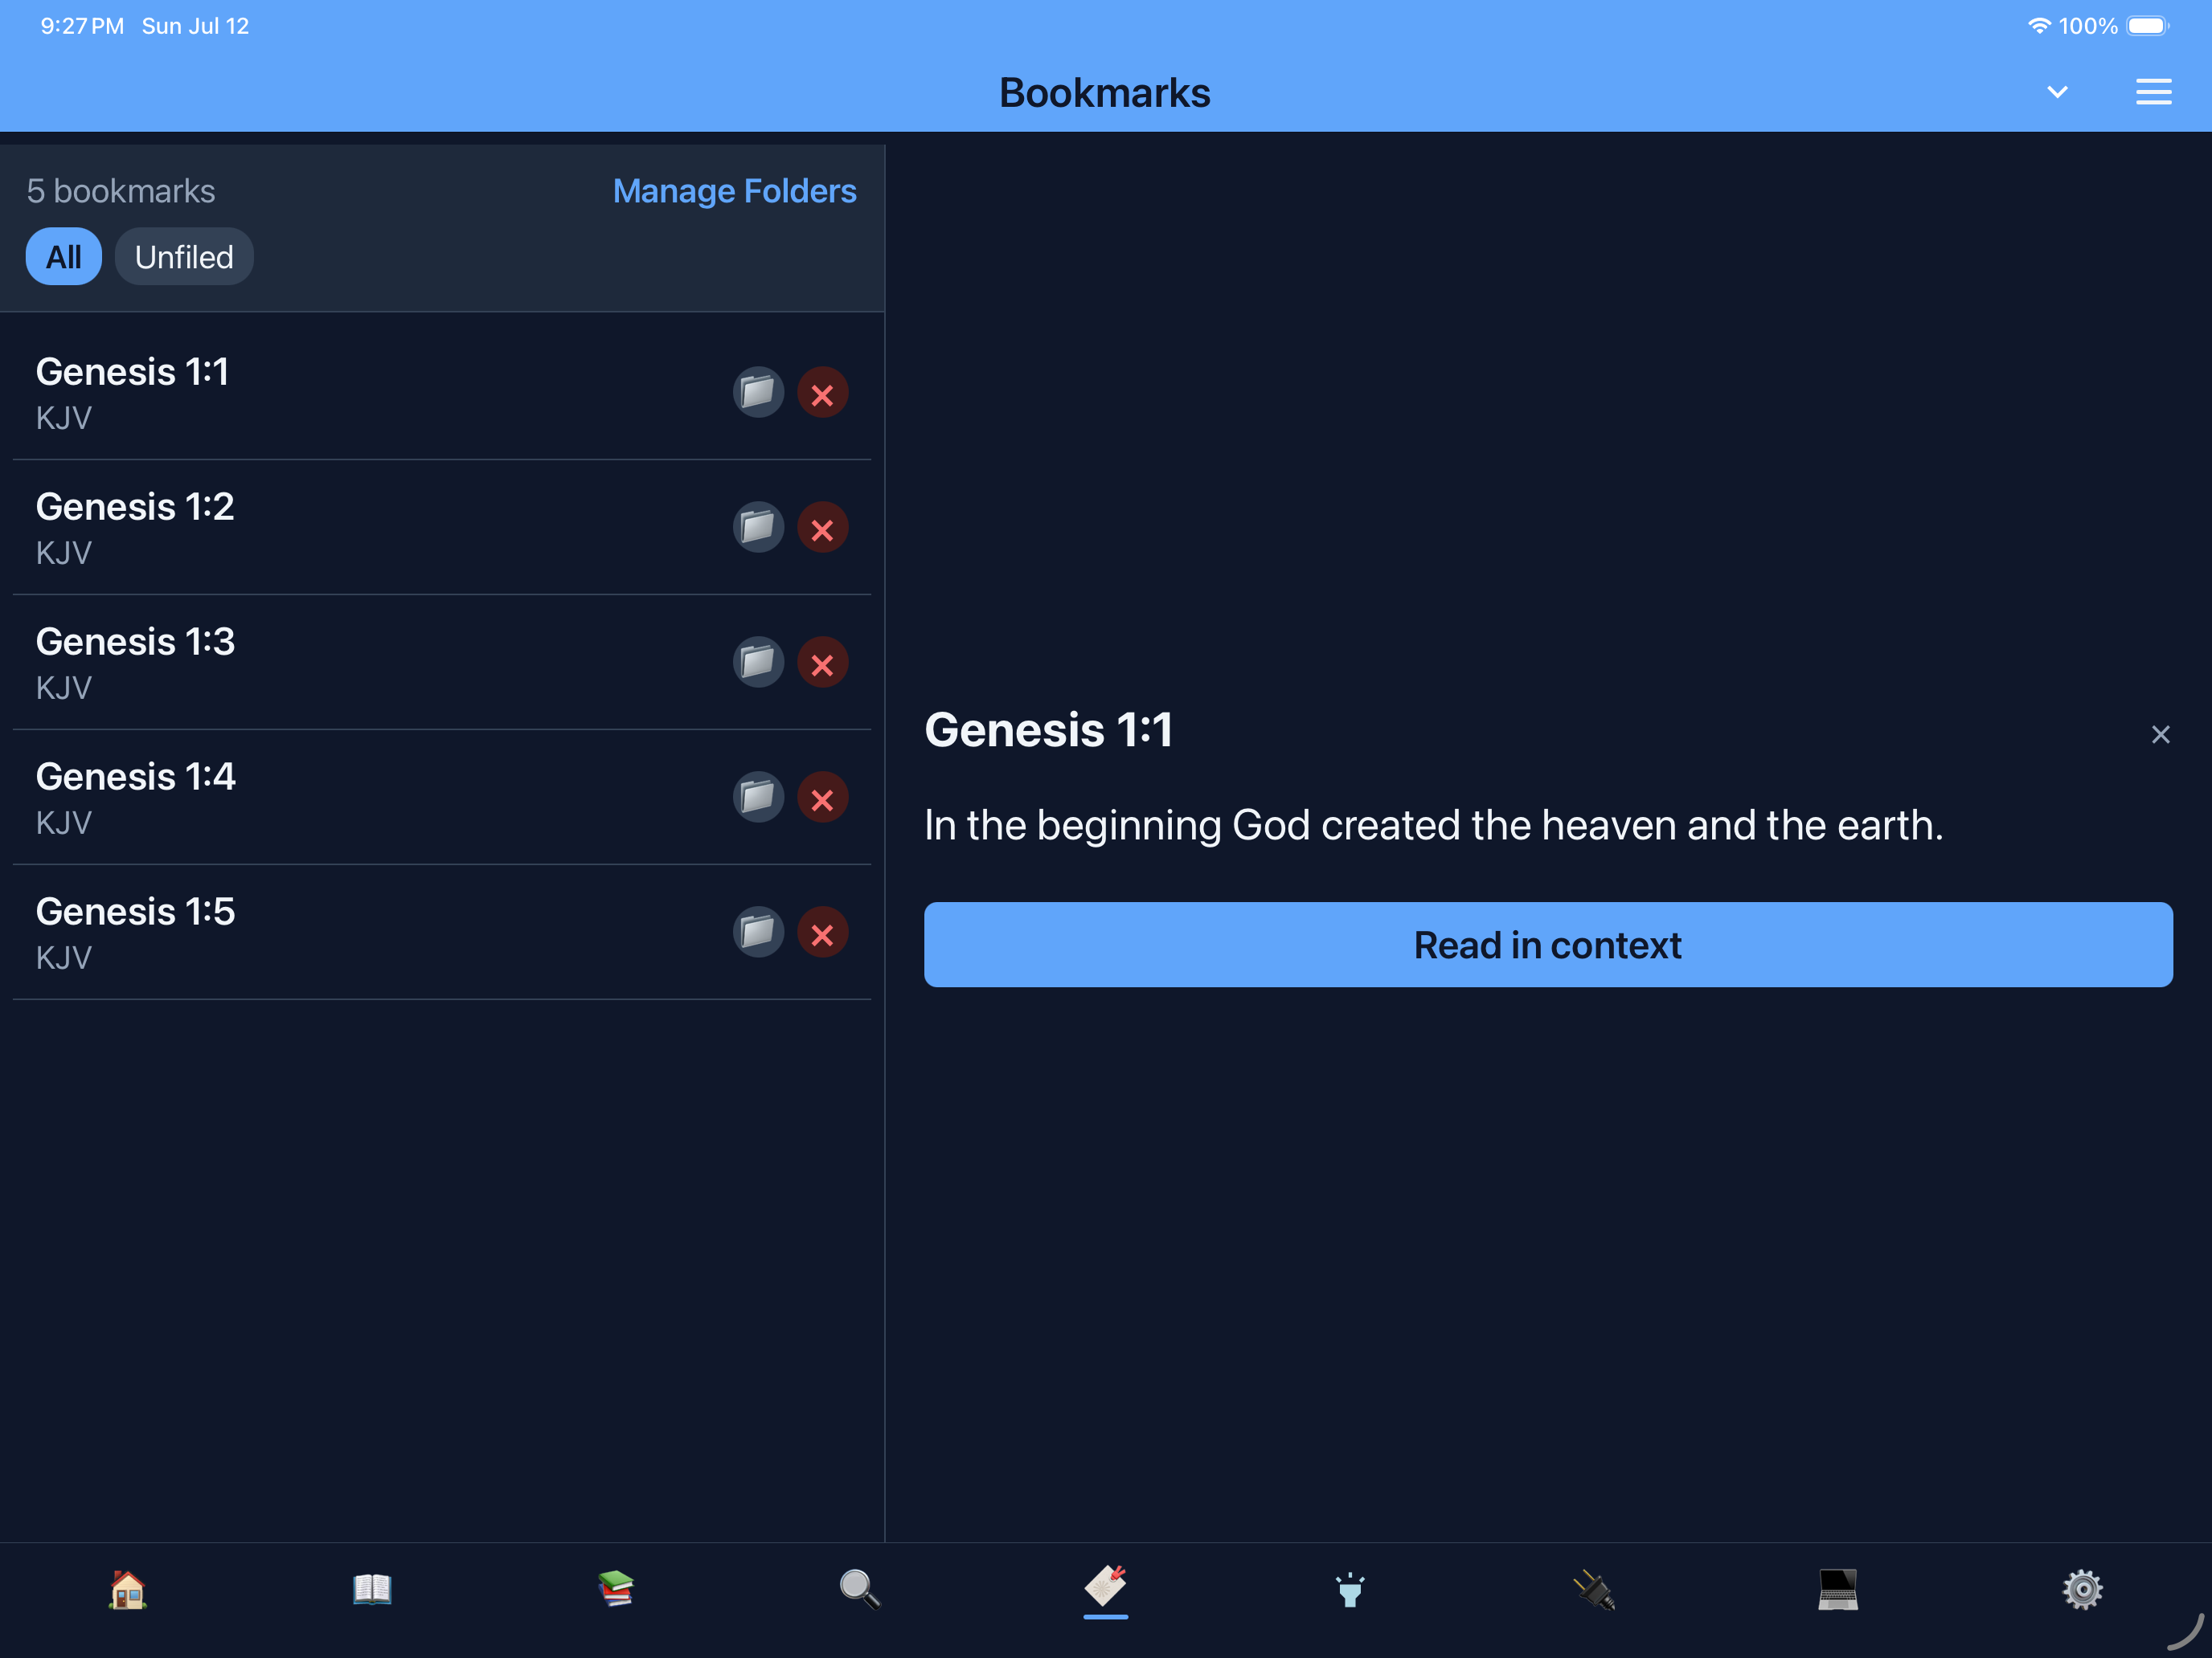Click the Wi-Fi status icon
The width and height of the screenshot is (2212, 1658).
click(2039, 26)
